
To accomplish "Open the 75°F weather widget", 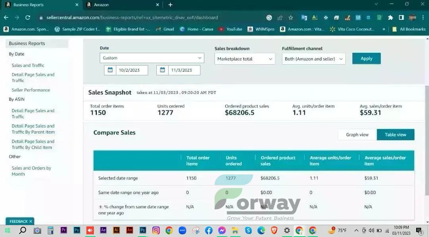I will coord(338,230).
